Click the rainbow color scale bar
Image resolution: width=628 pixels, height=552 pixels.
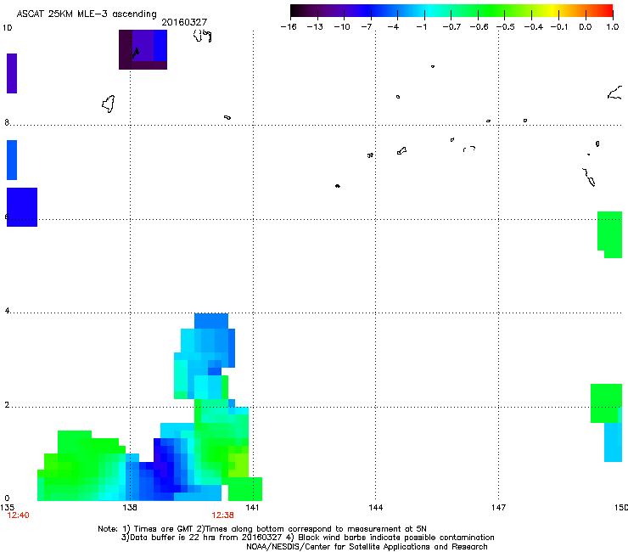tap(451, 11)
